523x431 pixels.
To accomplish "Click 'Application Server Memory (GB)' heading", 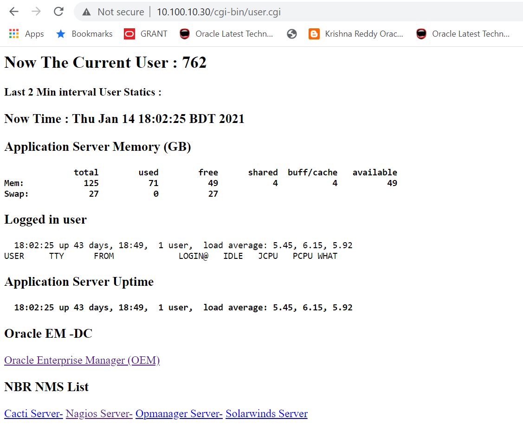I will [97, 147].
